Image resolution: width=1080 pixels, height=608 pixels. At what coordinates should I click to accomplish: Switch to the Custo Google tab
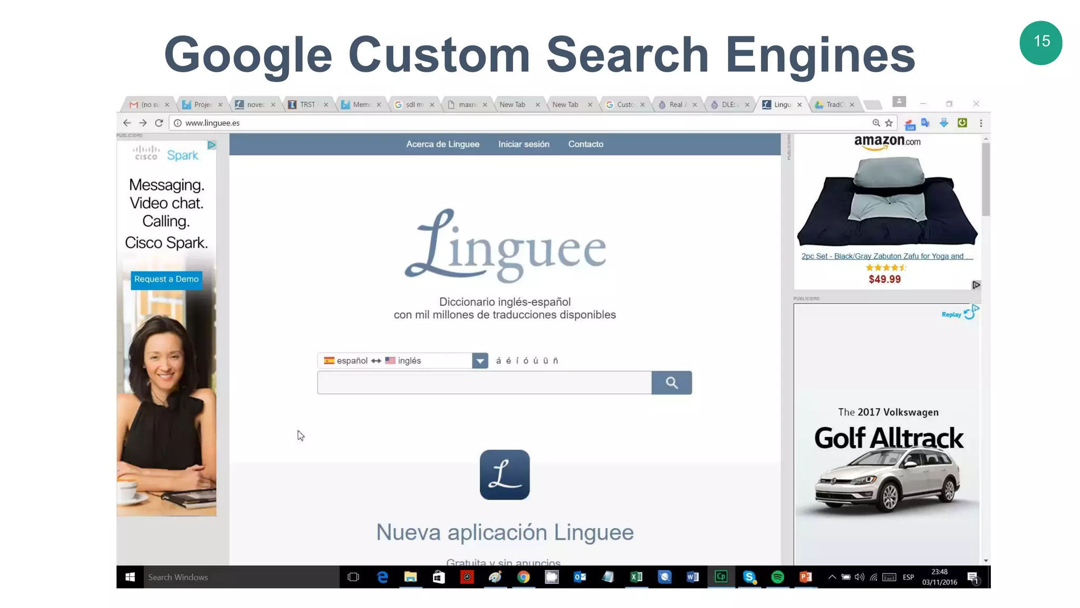[x=625, y=104]
